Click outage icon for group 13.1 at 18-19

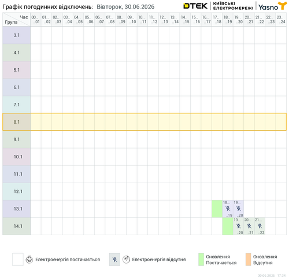pyautogui.click(x=228, y=209)
